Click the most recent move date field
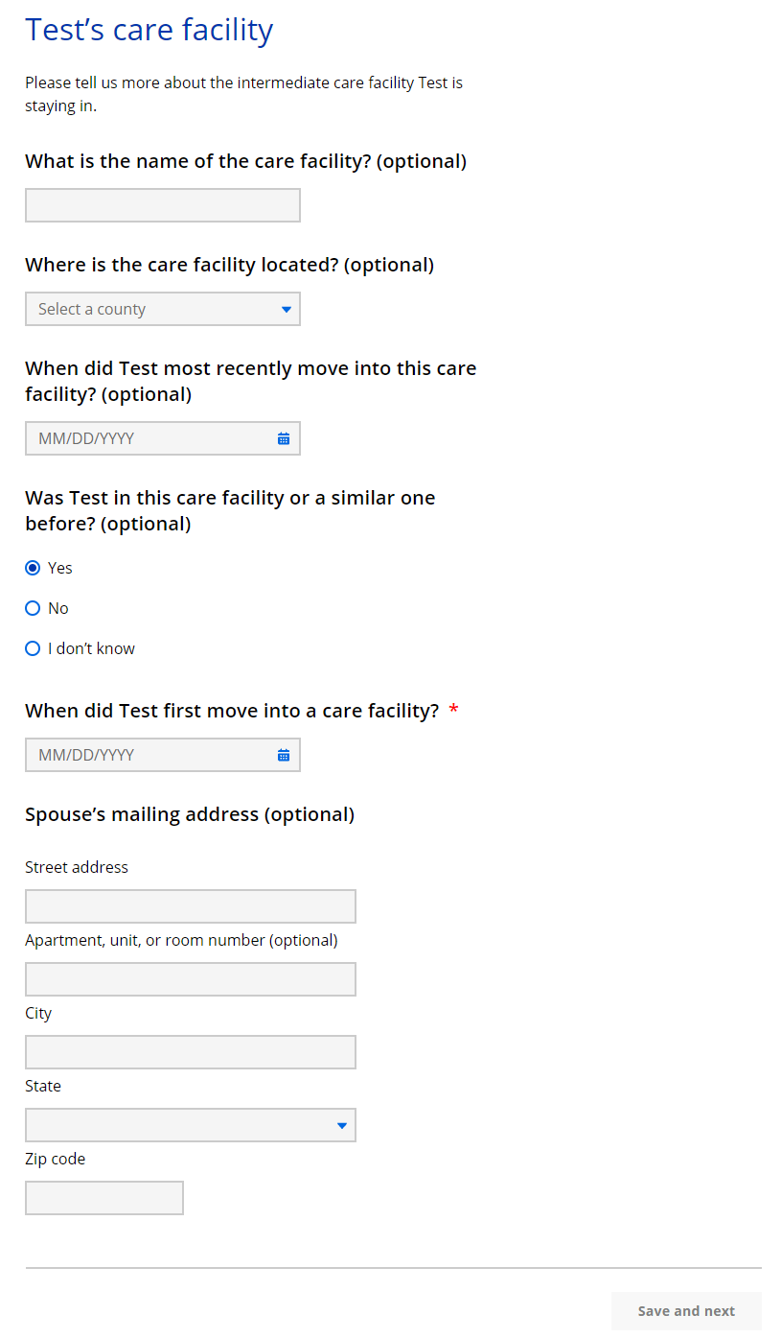Image resolution: width=781 pixels, height=1338 pixels. pos(149,438)
